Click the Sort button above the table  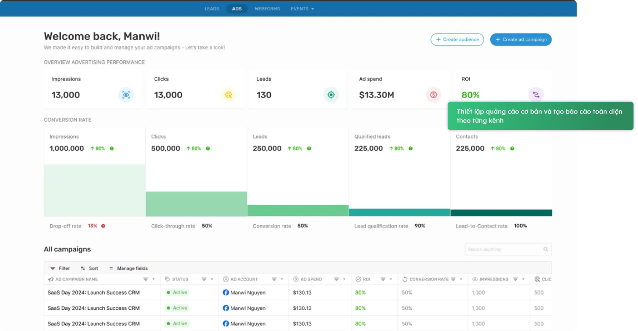point(89,268)
